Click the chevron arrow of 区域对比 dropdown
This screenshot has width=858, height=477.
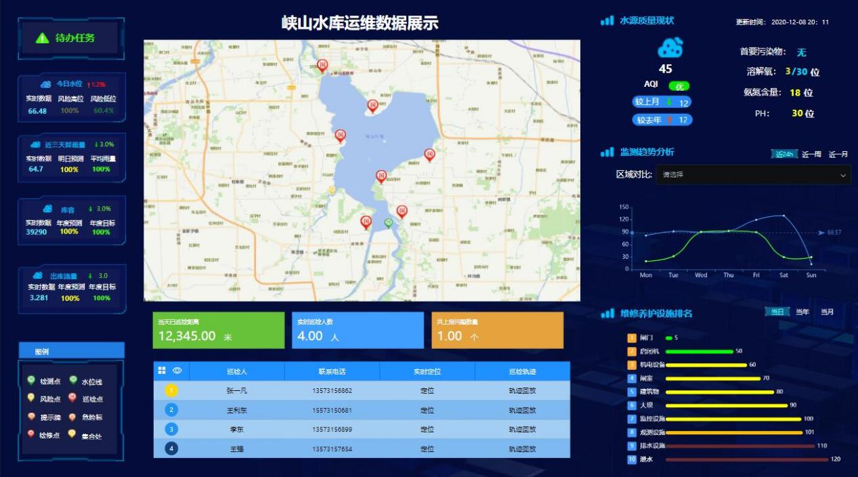click(843, 175)
